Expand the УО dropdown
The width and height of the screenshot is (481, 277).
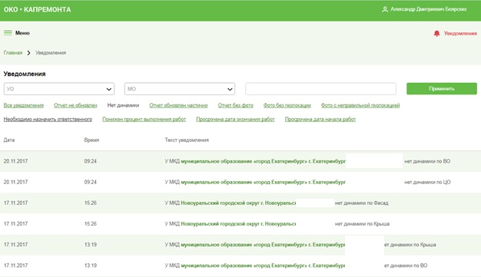pyautogui.click(x=59, y=89)
